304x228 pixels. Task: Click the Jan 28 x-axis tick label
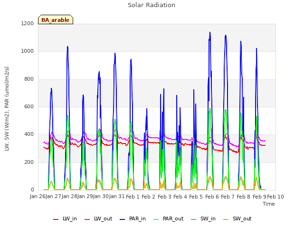tap(69, 197)
